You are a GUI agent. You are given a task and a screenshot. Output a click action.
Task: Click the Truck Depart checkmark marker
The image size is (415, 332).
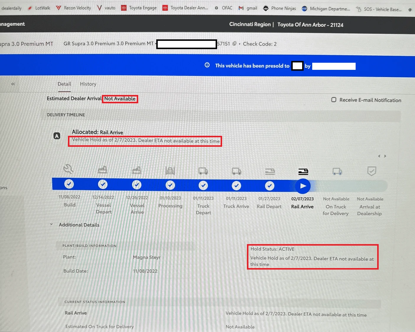point(203,186)
